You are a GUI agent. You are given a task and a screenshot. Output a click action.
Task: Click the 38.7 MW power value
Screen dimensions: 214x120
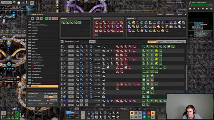[x=97, y=68]
